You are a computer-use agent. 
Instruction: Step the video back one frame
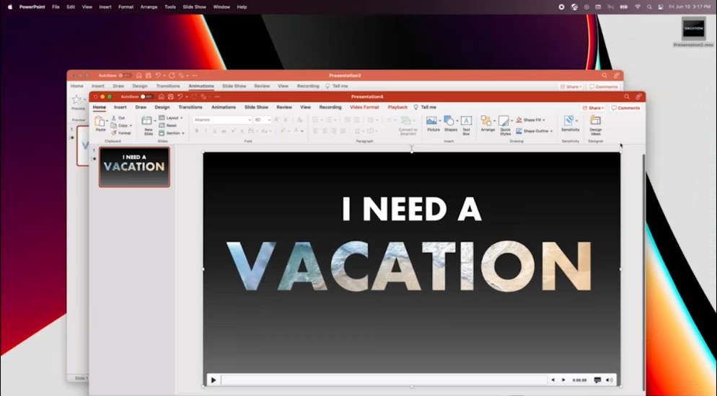tap(553, 380)
